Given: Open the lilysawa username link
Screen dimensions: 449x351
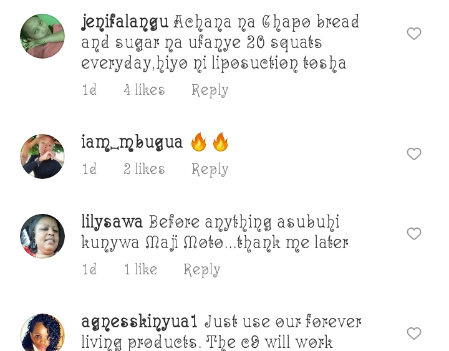Looking at the screenshot, I should (x=112, y=222).
